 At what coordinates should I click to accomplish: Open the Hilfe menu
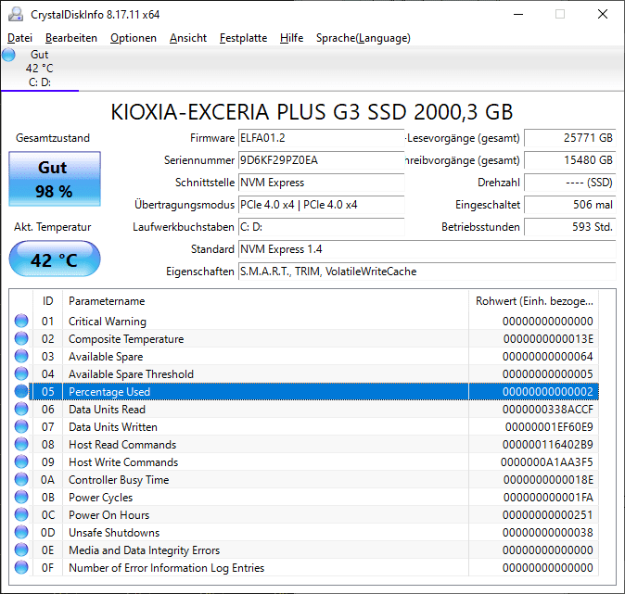point(291,38)
